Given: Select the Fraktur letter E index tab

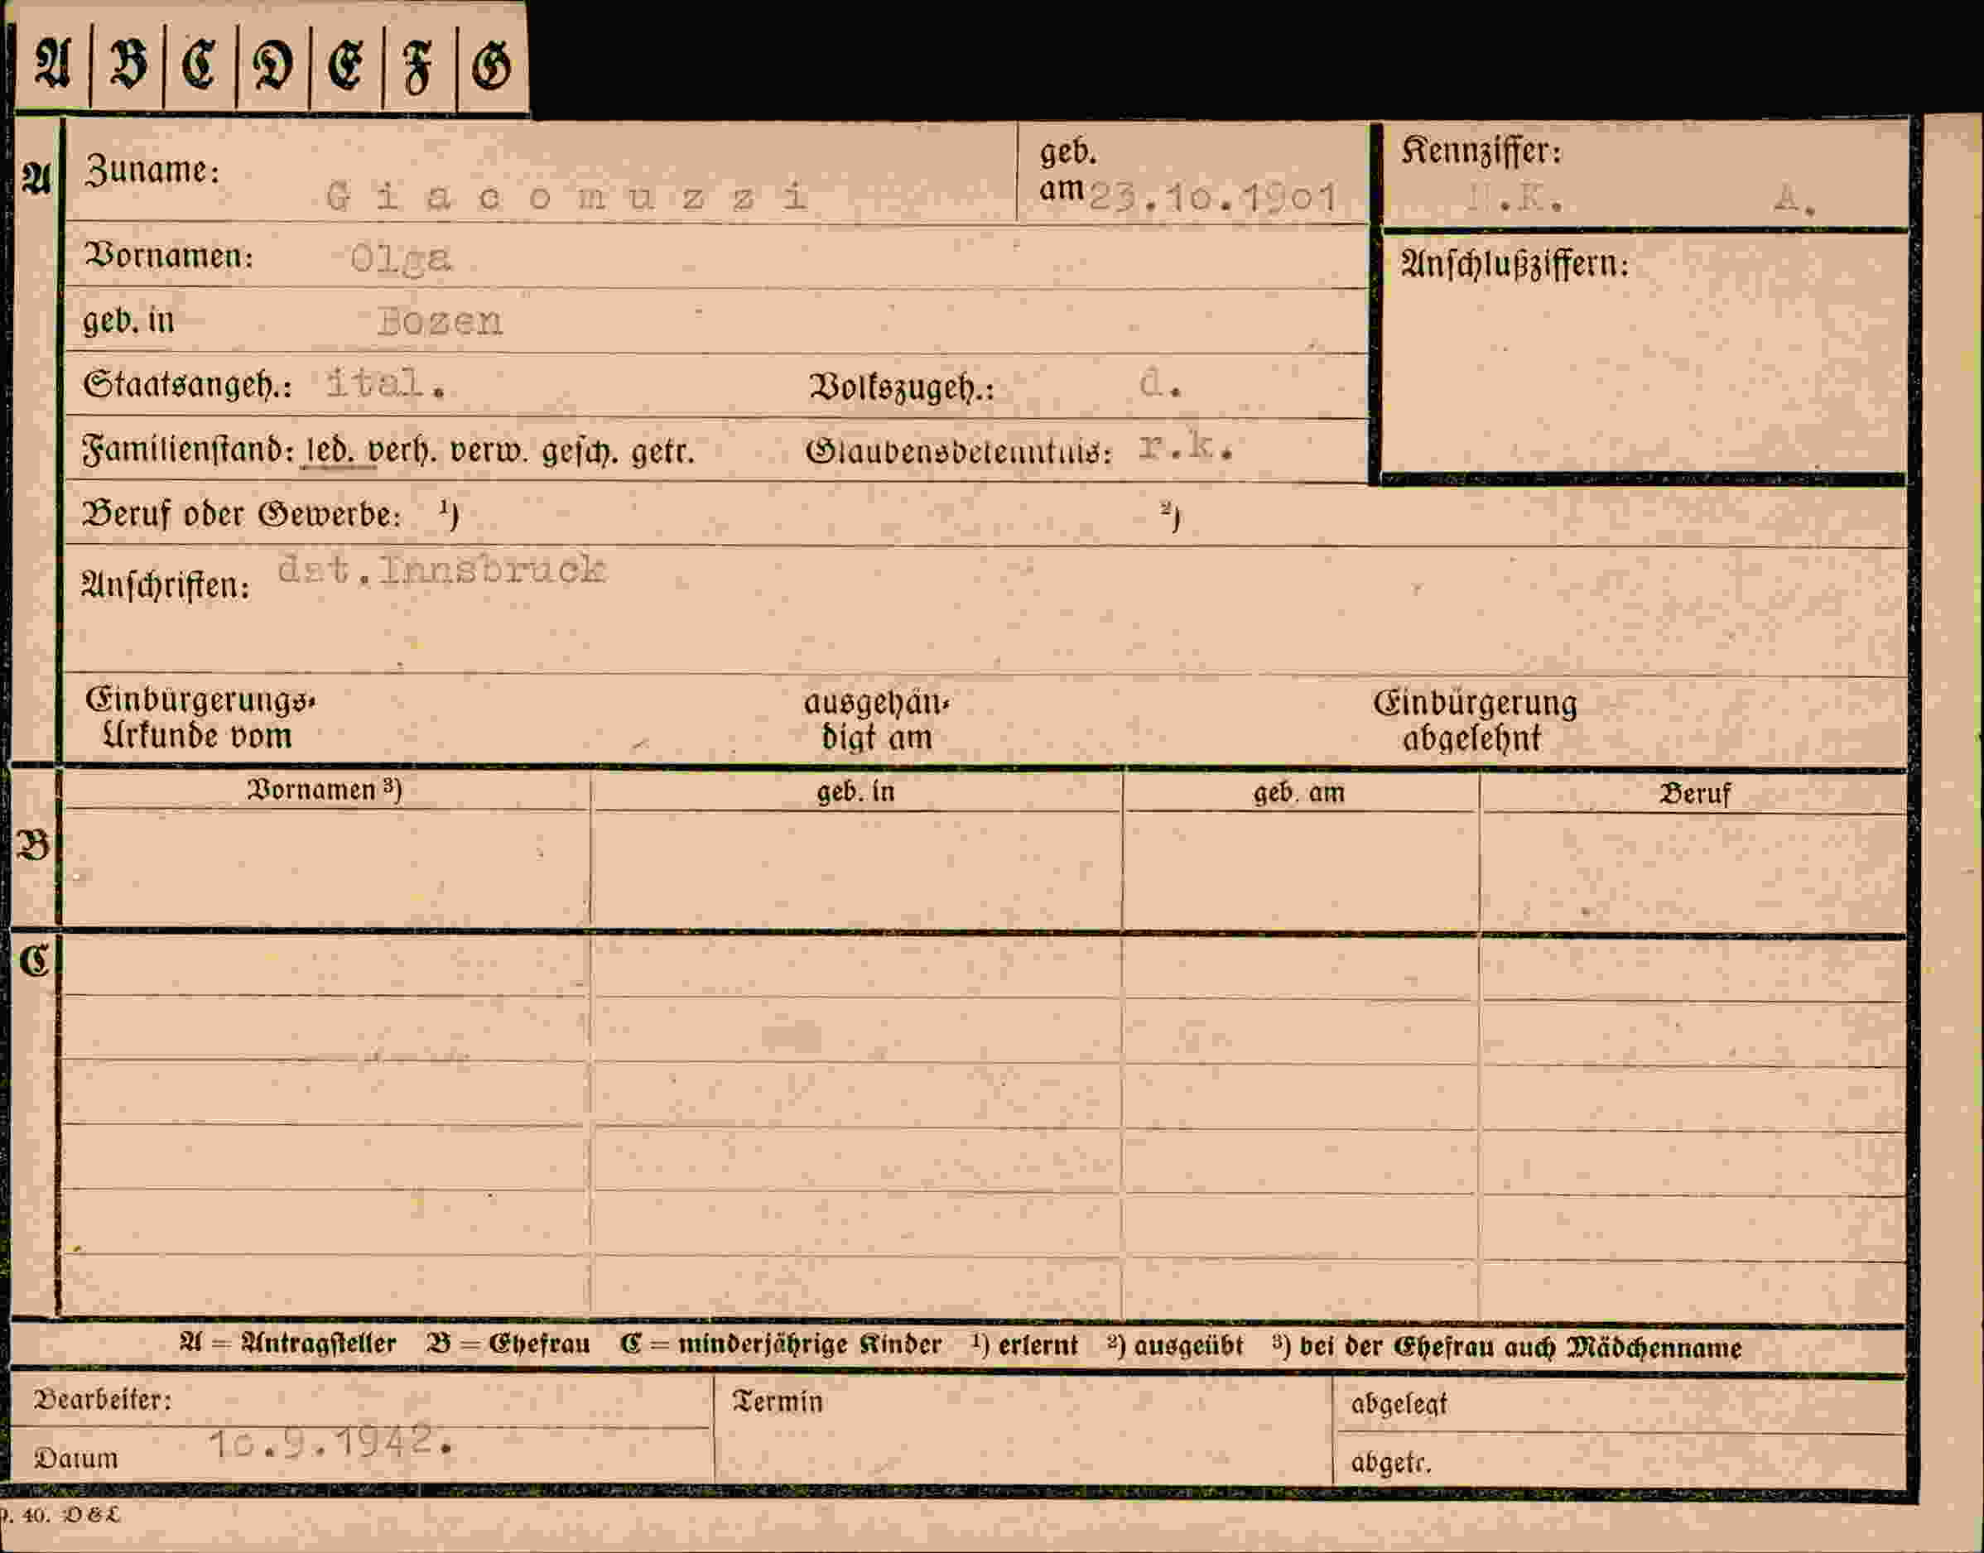Looking at the screenshot, I should coord(345,65).
